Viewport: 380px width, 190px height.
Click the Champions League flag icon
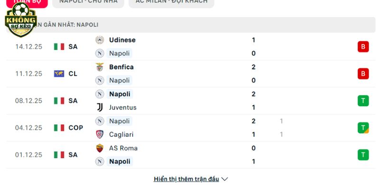[59, 74]
